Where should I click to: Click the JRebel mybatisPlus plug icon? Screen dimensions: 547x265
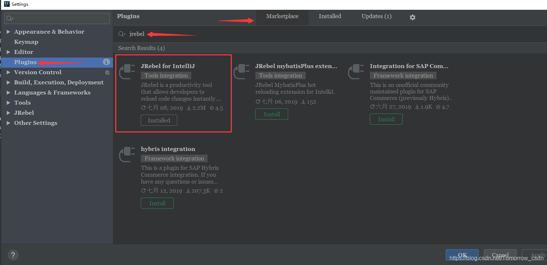point(241,72)
